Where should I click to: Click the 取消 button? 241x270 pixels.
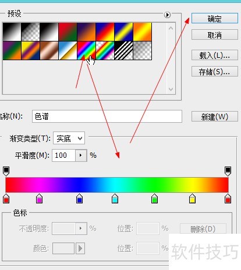pyautogui.click(x=215, y=34)
